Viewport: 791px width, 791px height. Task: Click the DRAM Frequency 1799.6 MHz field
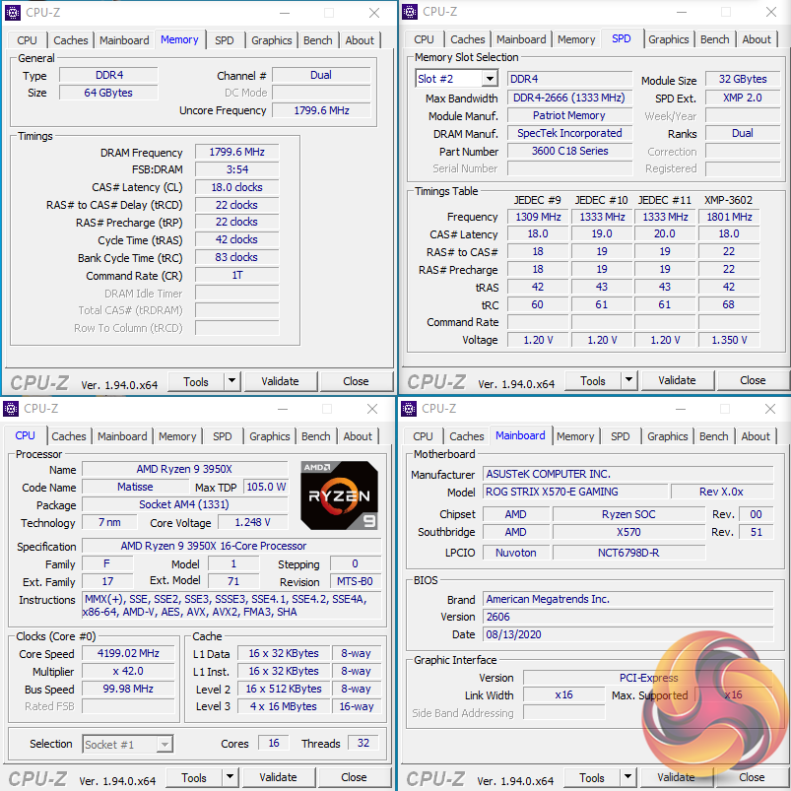coord(237,152)
